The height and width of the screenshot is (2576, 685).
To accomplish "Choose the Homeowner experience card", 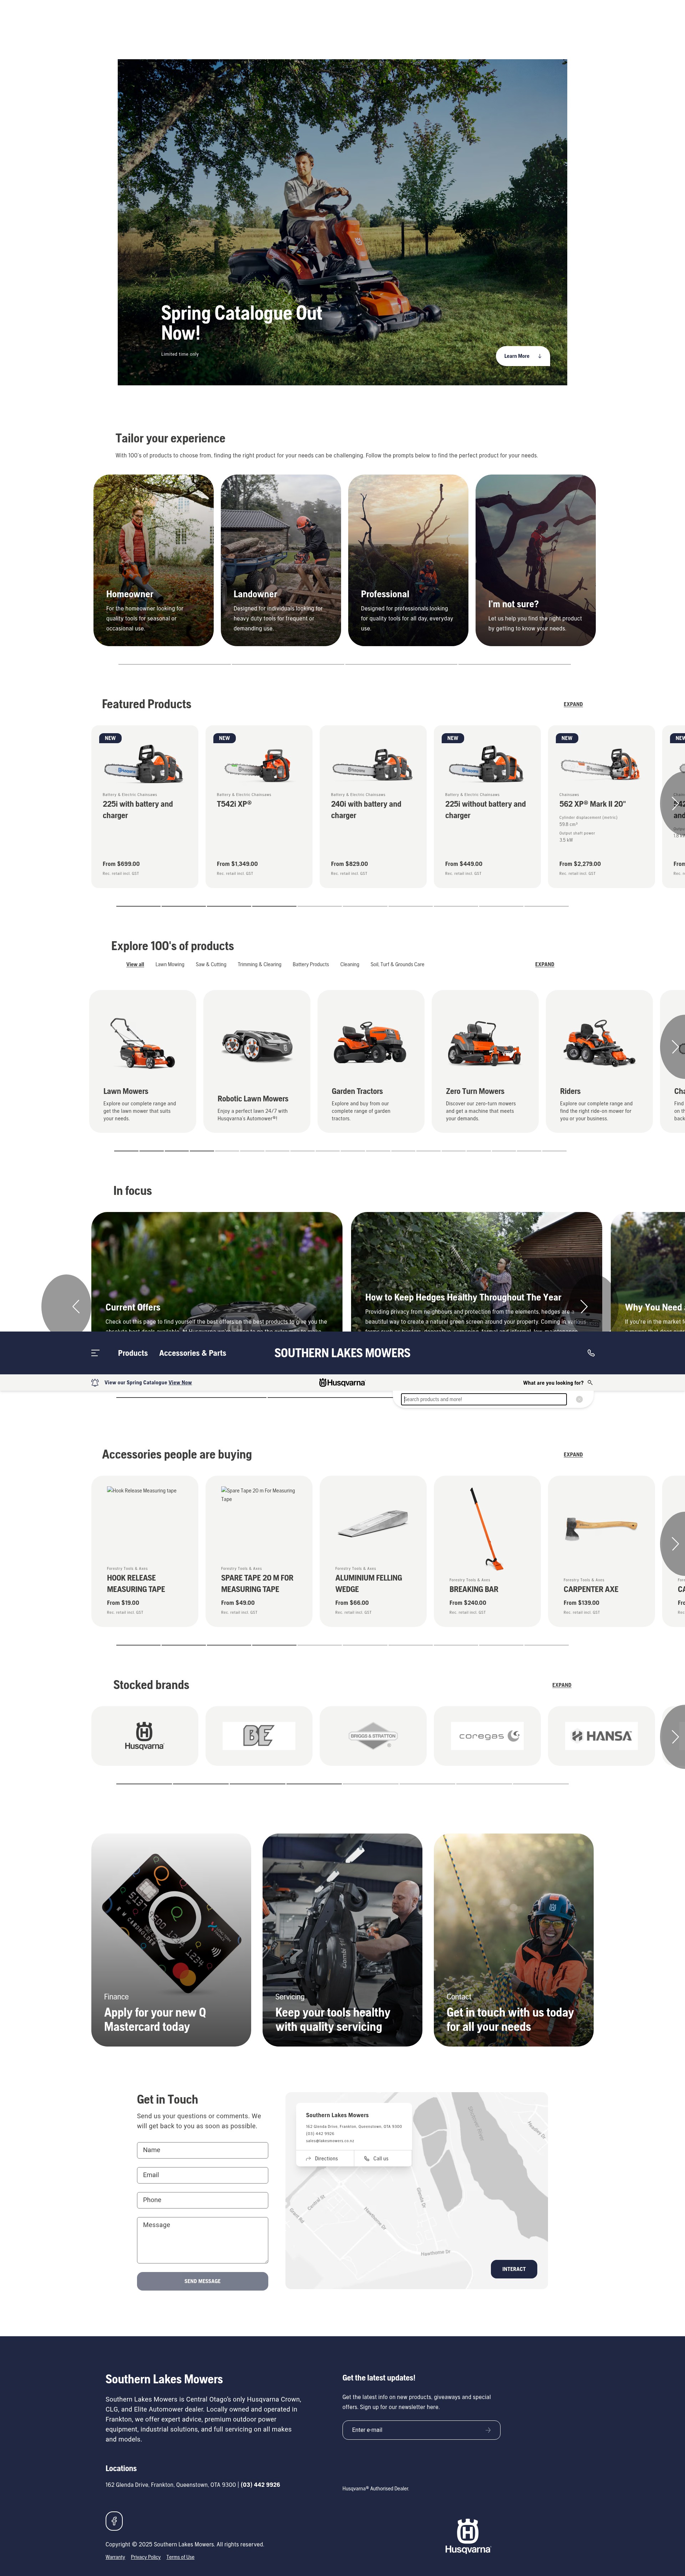I will tap(153, 560).
